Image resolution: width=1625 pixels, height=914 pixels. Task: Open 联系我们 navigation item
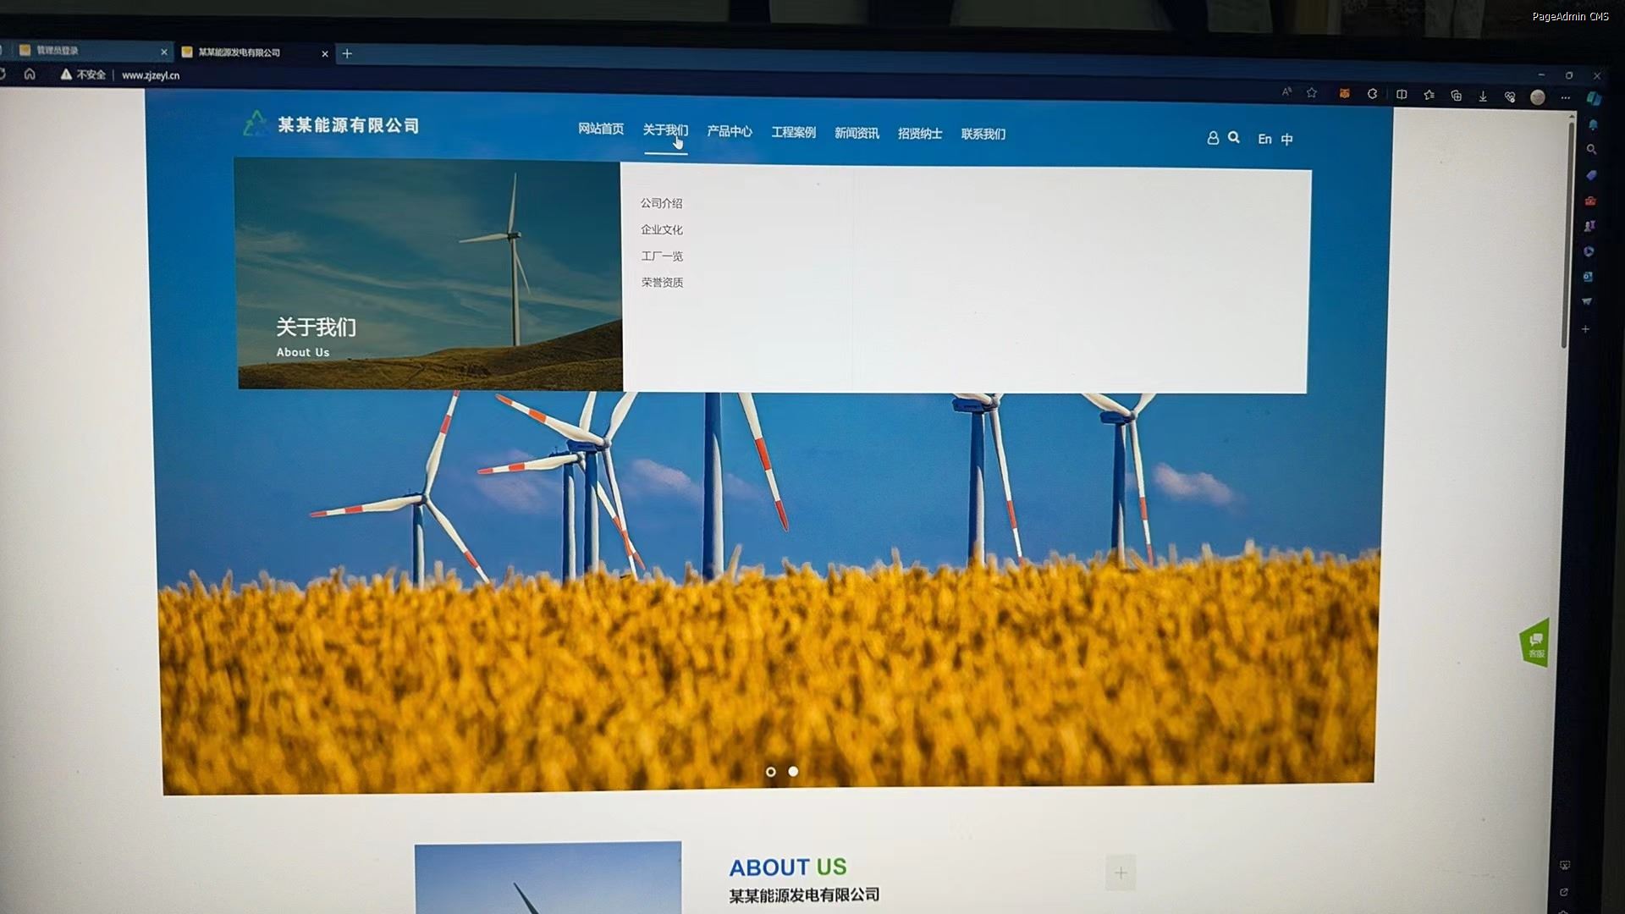(x=983, y=134)
